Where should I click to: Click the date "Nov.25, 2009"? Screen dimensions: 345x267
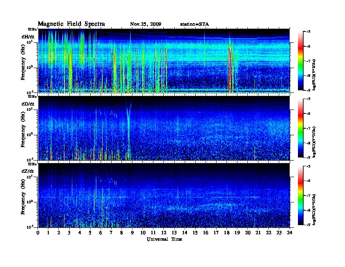[x=145, y=24]
